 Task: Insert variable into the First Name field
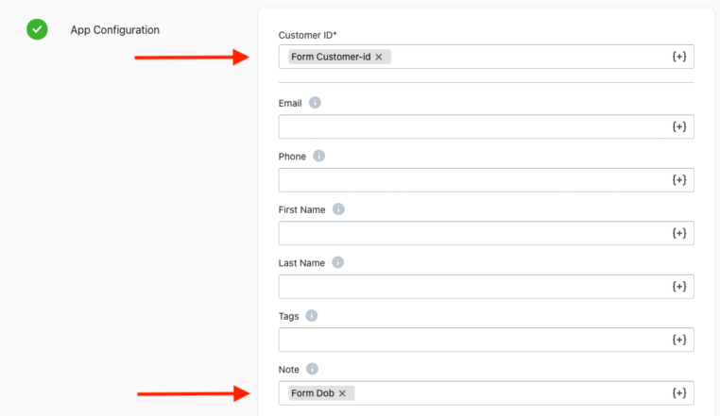(679, 233)
